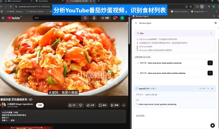Open YouTube notifications bell
This screenshot has height=129, width=219.
tap(115, 18)
